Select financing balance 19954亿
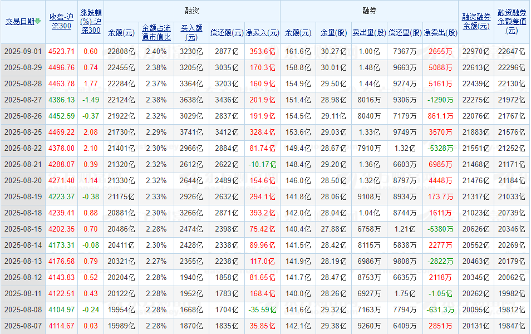 click(x=121, y=310)
